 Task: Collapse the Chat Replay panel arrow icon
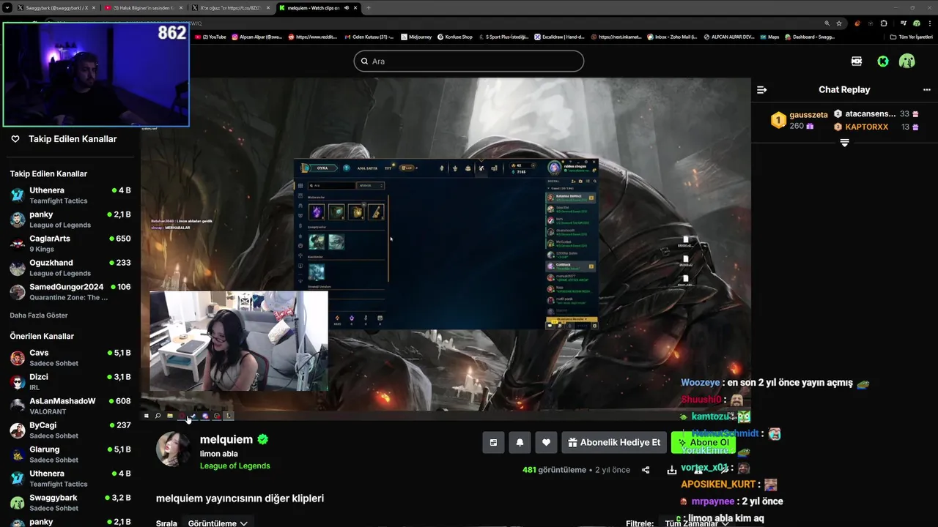point(761,89)
